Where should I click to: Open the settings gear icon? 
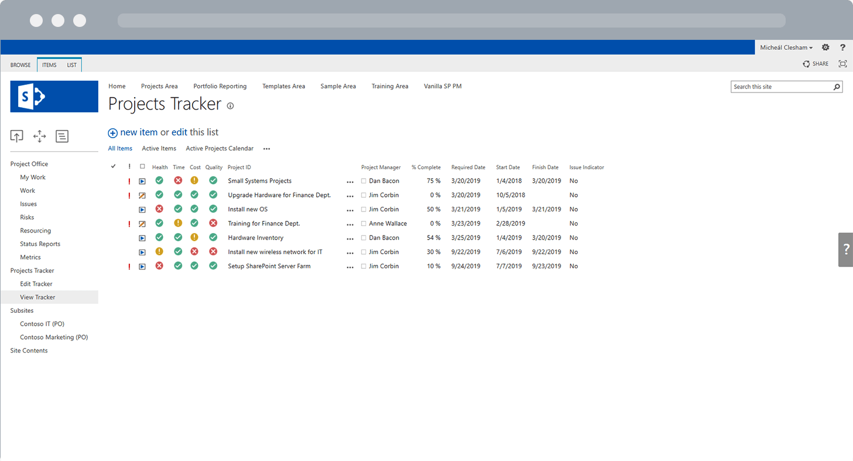tap(825, 47)
